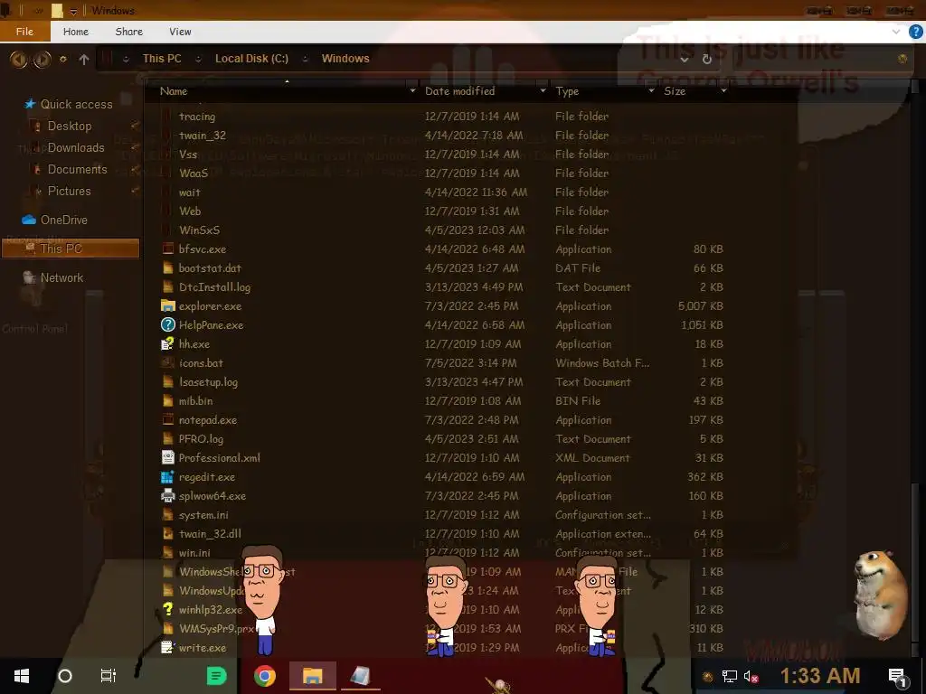Open Documents in Quick access
Screen dimensions: 926x694
click(x=77, y=169)
